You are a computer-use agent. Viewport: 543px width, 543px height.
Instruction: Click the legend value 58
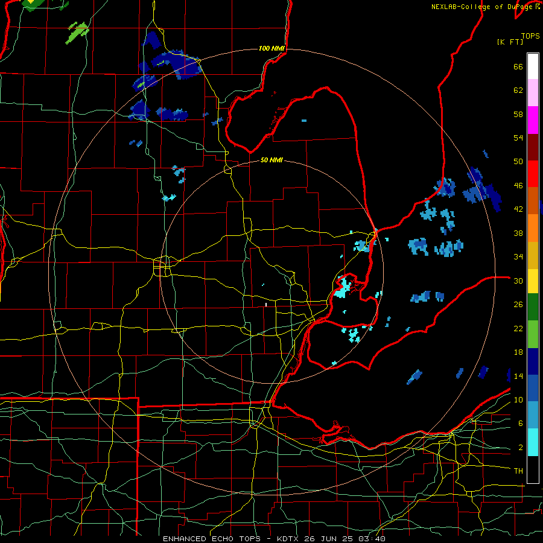(518, 114)
